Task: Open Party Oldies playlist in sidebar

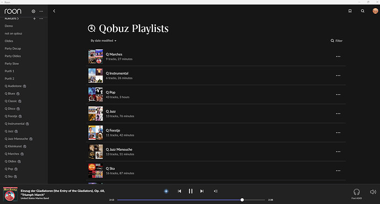Action: pos(13,56)
